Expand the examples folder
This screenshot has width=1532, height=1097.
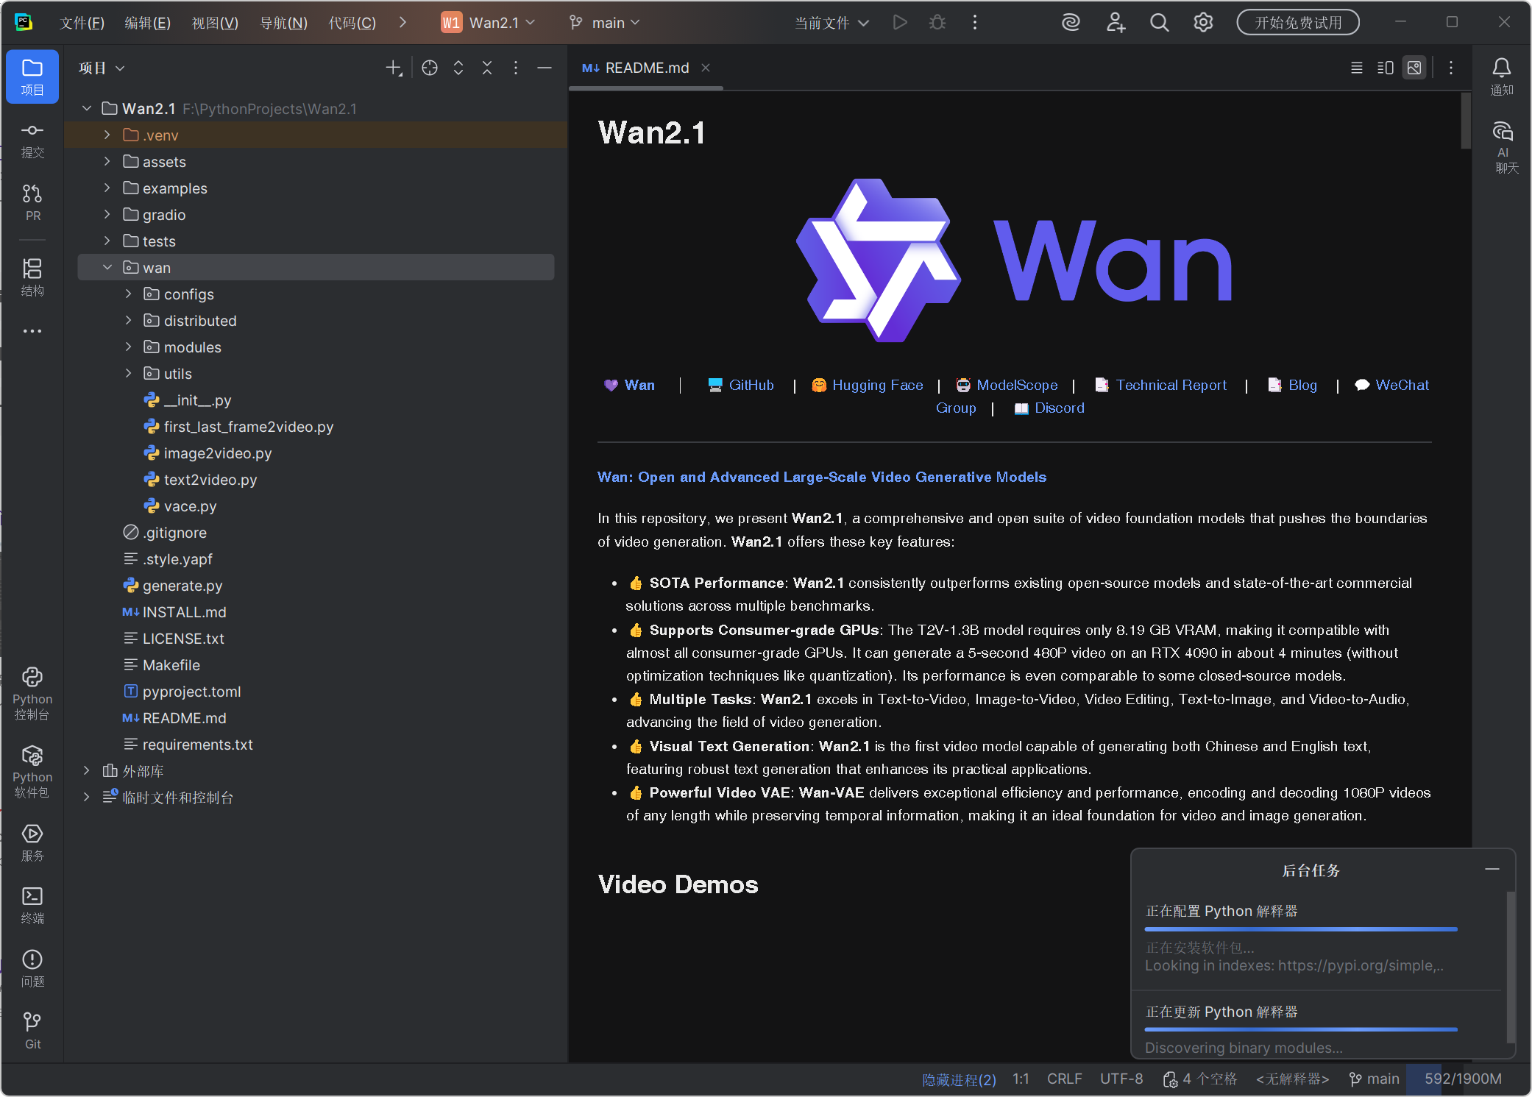click(107, 188)
